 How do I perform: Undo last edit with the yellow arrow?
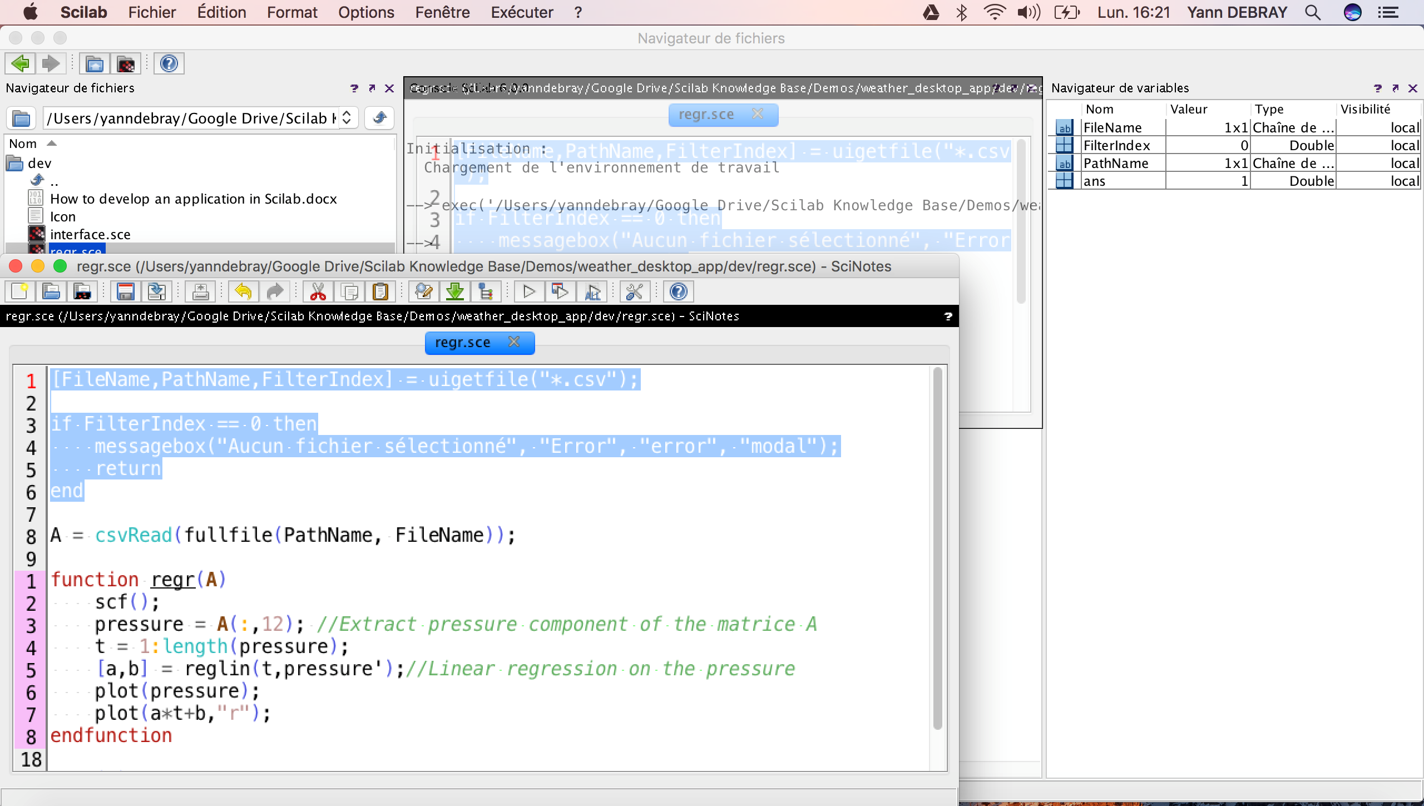coord(243,291)
